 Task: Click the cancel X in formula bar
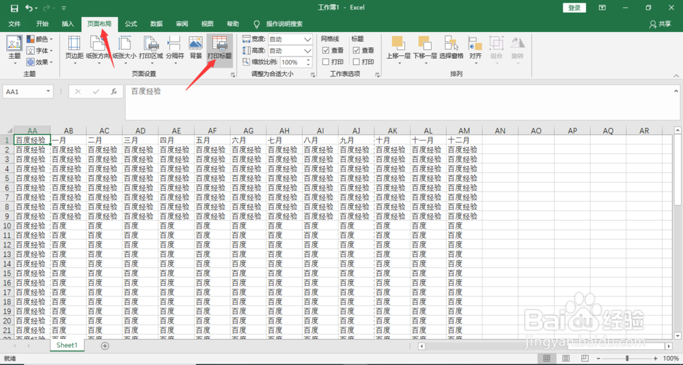click(78, 92)
